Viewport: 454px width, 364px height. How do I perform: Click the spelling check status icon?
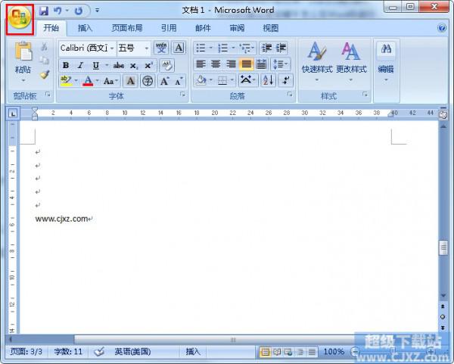coord(99,352)
